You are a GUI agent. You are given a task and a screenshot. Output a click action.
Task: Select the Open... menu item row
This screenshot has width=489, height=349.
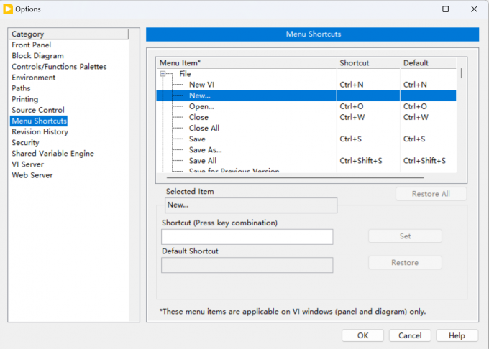coord(306,106)
